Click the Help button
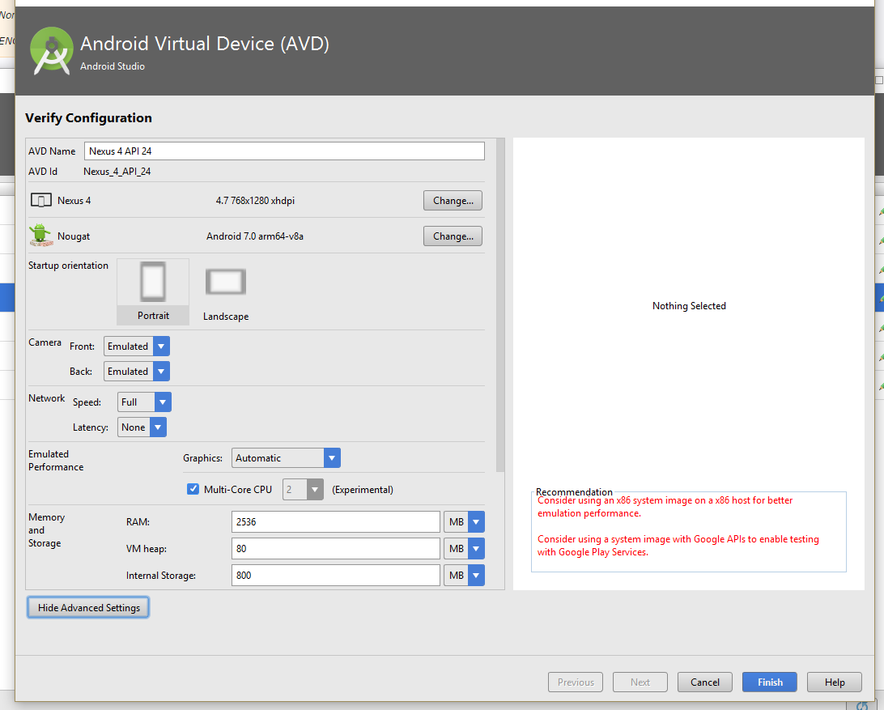This screenshot has height=710, width=884. 835,682
